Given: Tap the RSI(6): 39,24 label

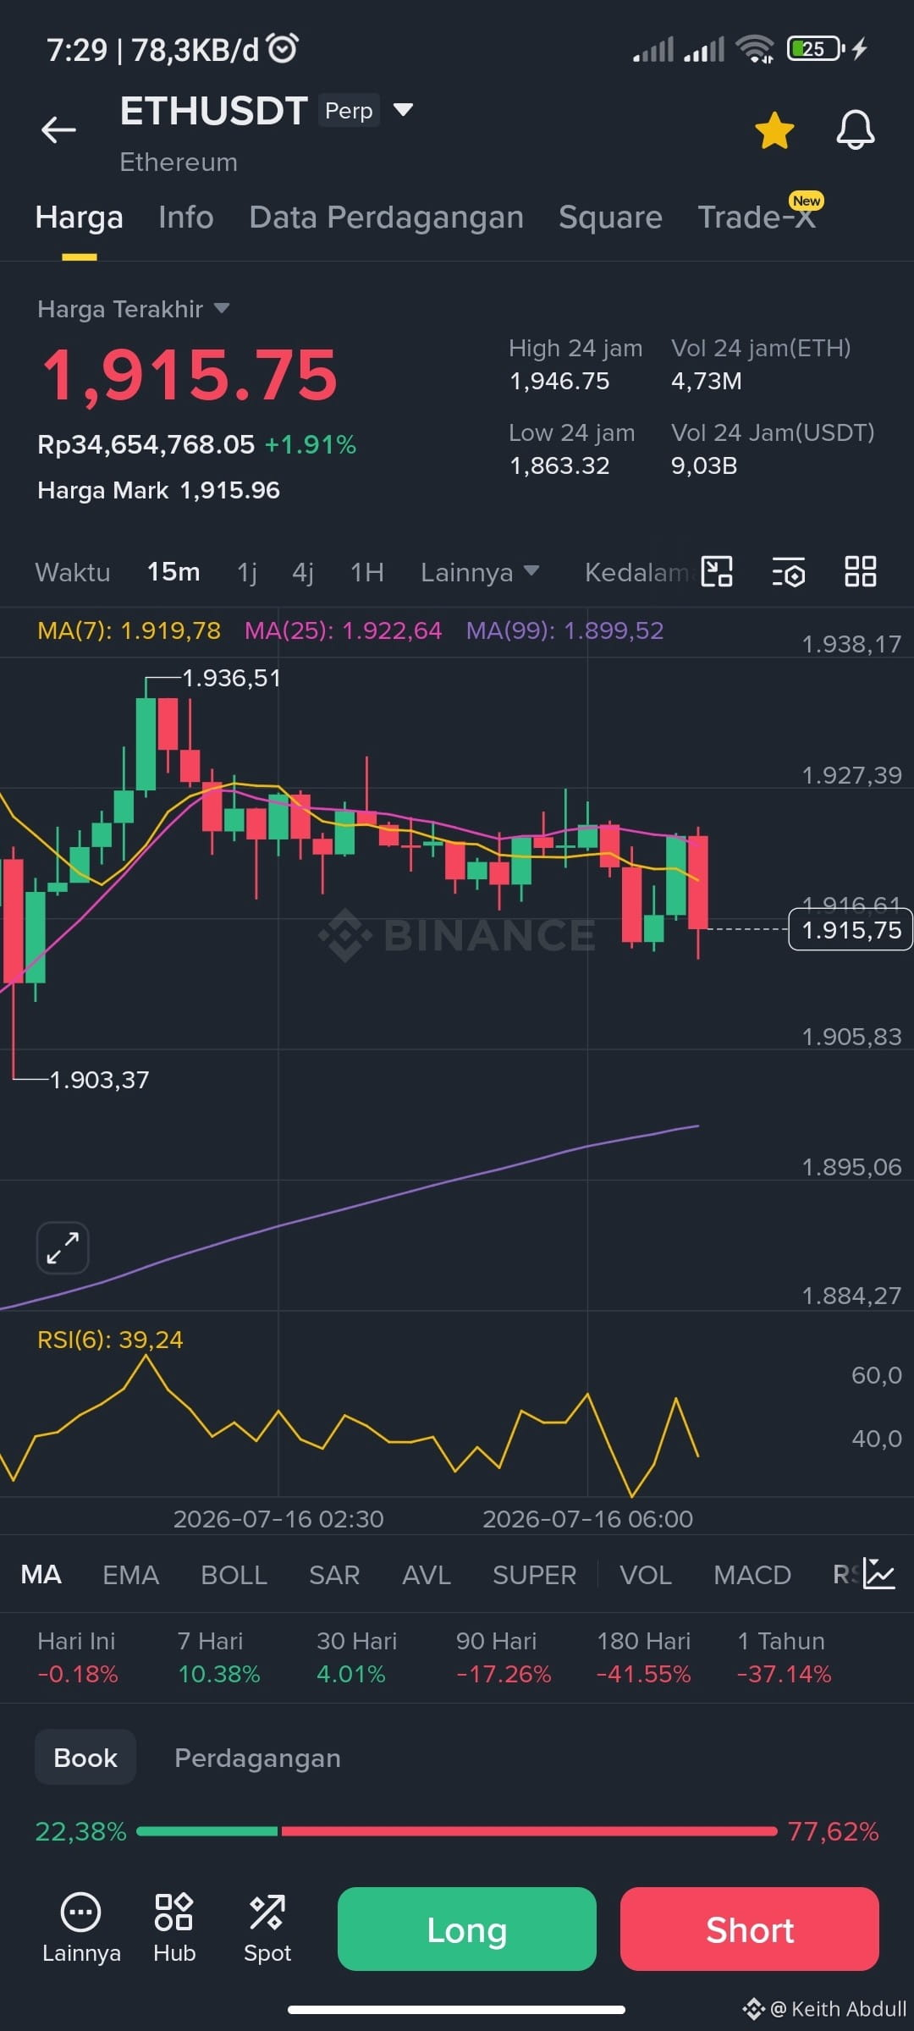Looking at the screenshot, I should pyautogui.click(x=110, y=1340).
